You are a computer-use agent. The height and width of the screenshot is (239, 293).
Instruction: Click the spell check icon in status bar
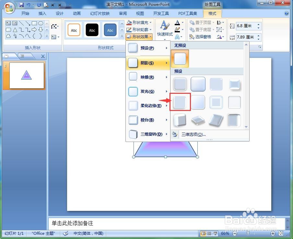tap(65, 233)
